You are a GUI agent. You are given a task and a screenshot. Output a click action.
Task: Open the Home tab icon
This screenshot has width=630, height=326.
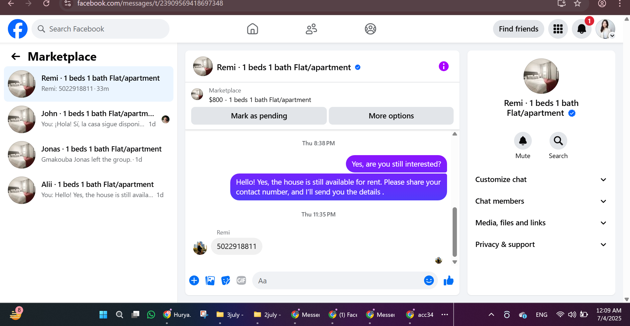coord(252,29)
